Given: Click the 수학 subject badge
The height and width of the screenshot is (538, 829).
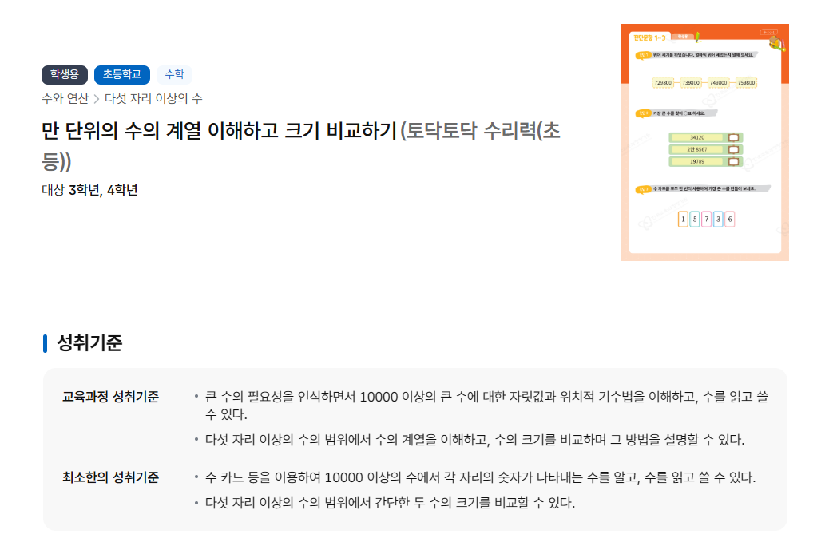Looking at the screenshot, I should (175, 75).
